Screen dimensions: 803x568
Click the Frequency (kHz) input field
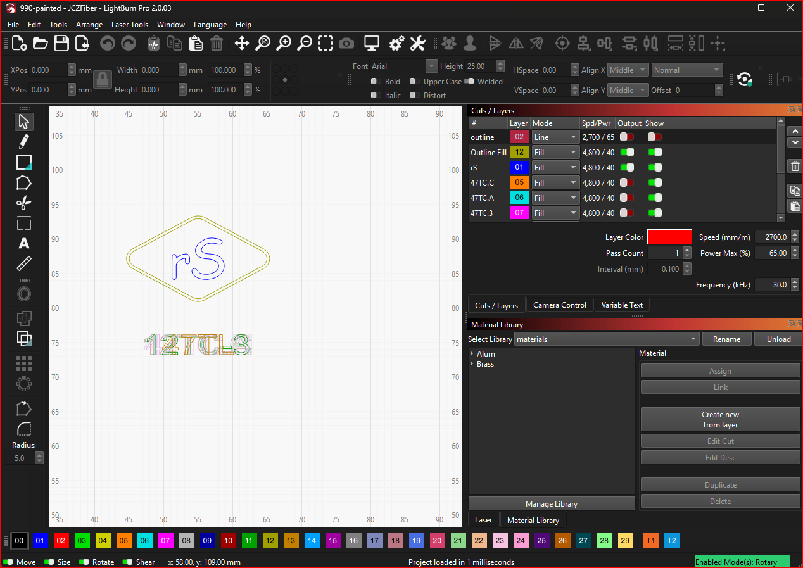[x=772, y=285]
